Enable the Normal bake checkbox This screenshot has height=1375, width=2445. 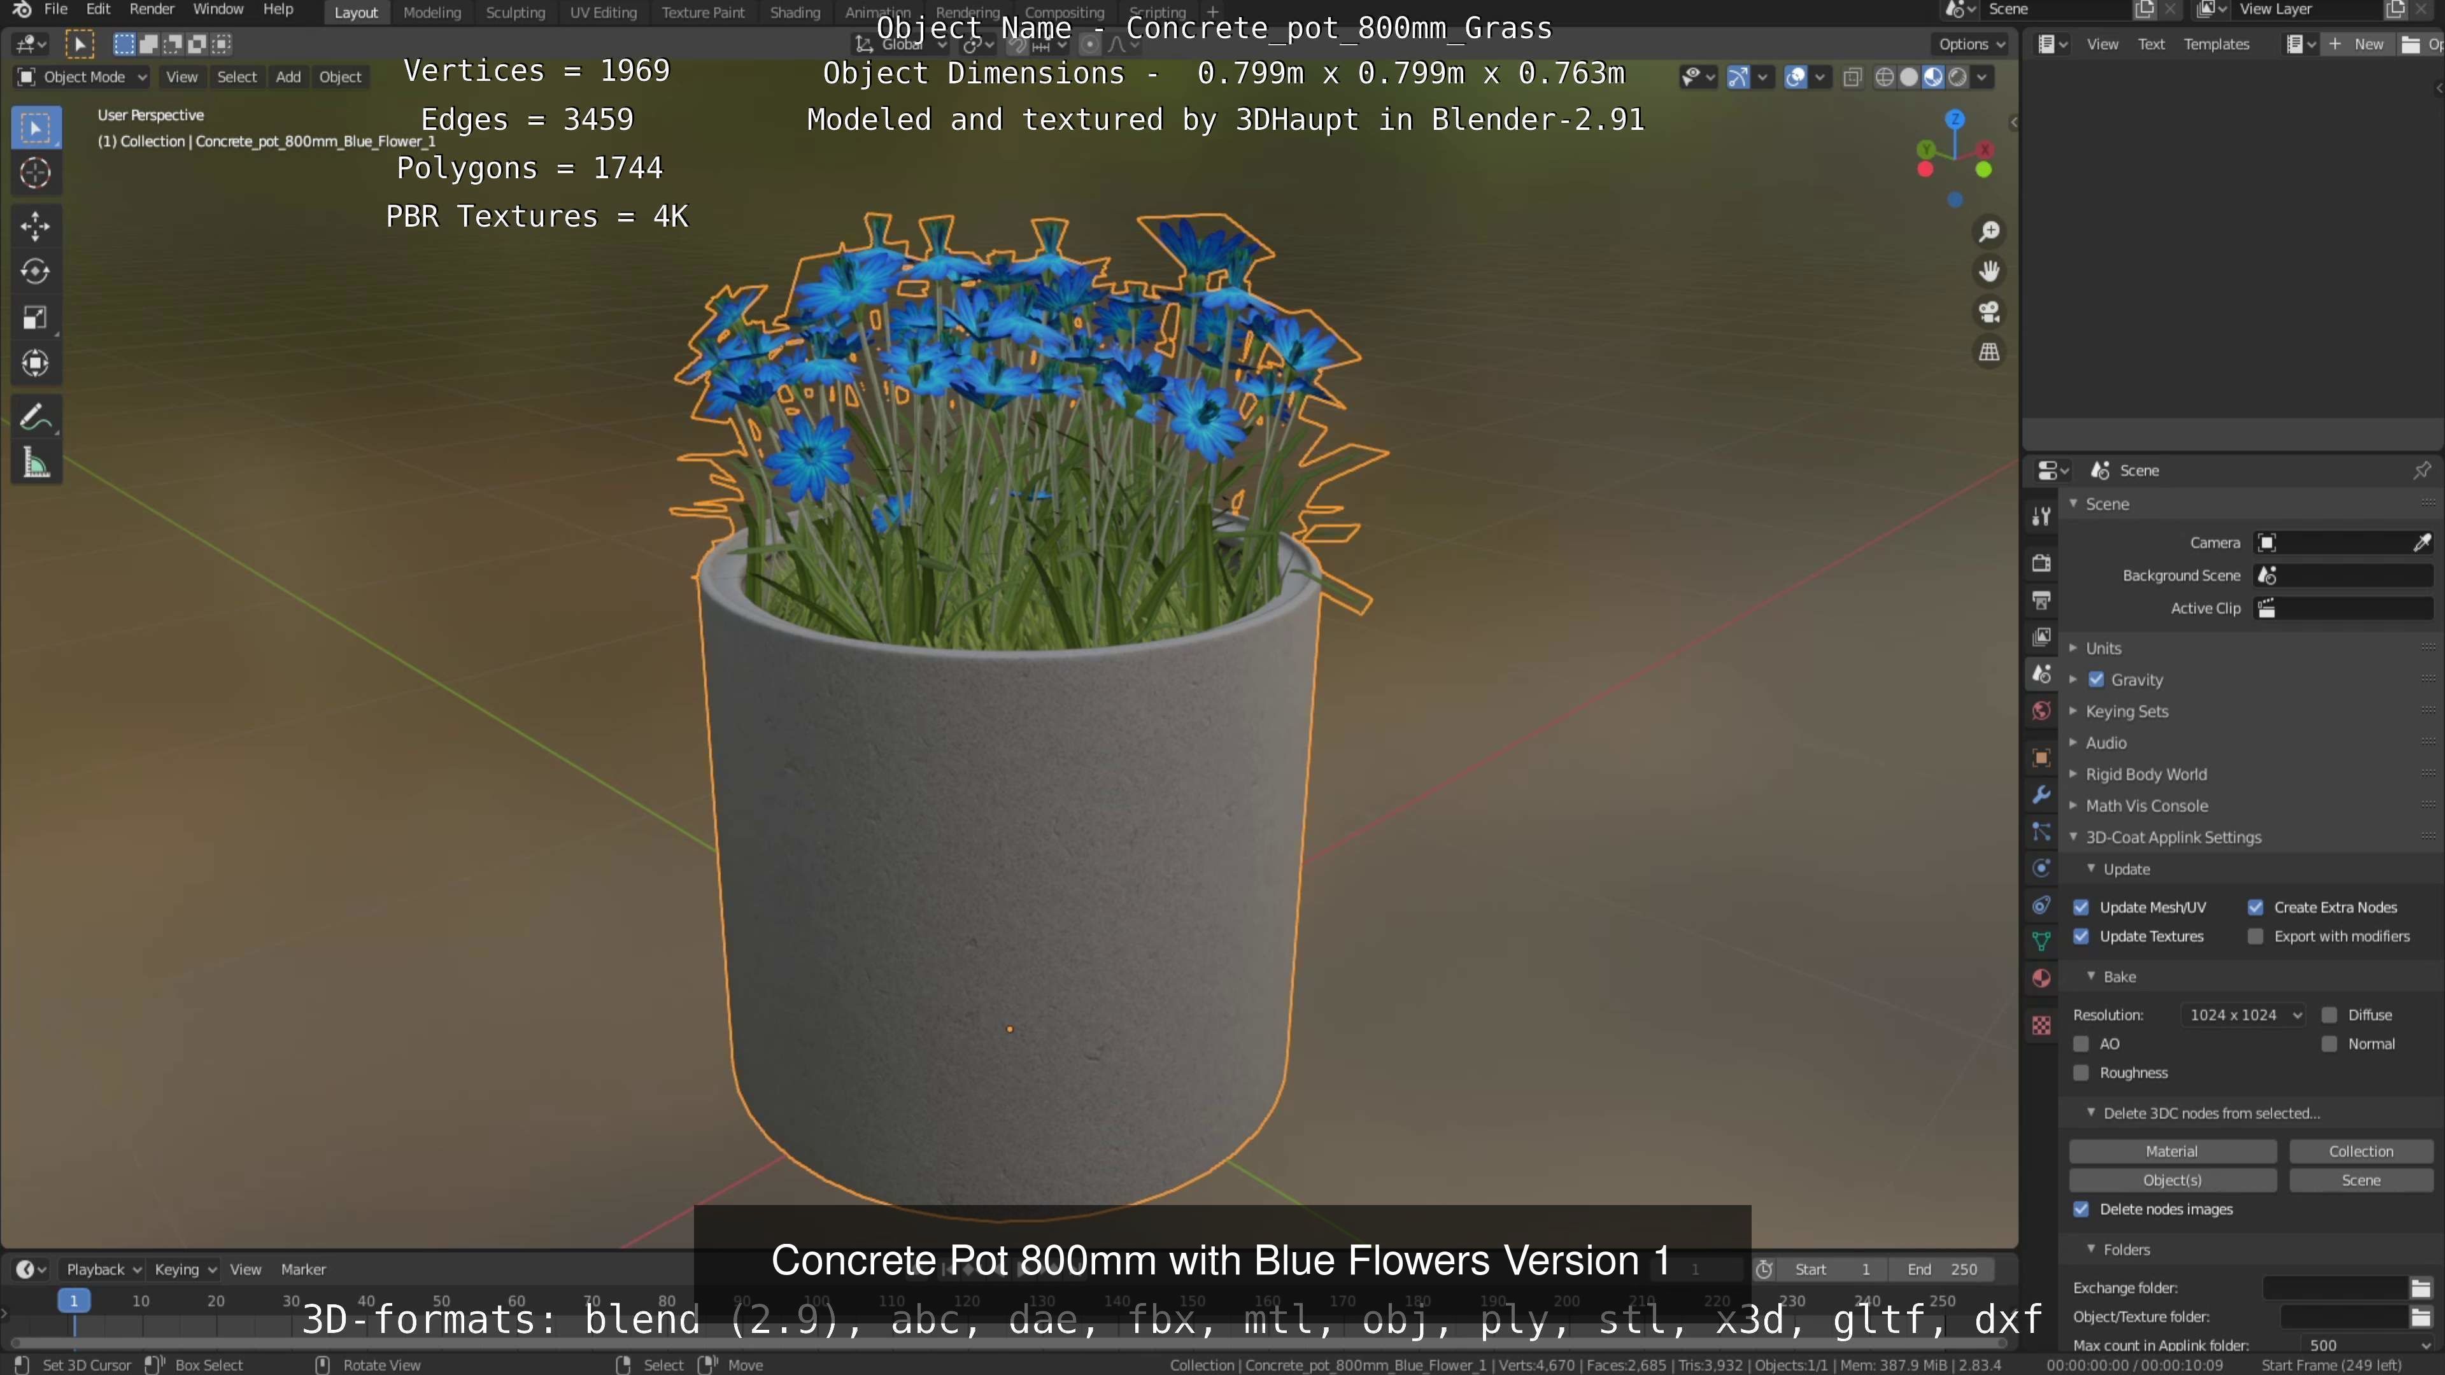click(x=2329, y=1044)
